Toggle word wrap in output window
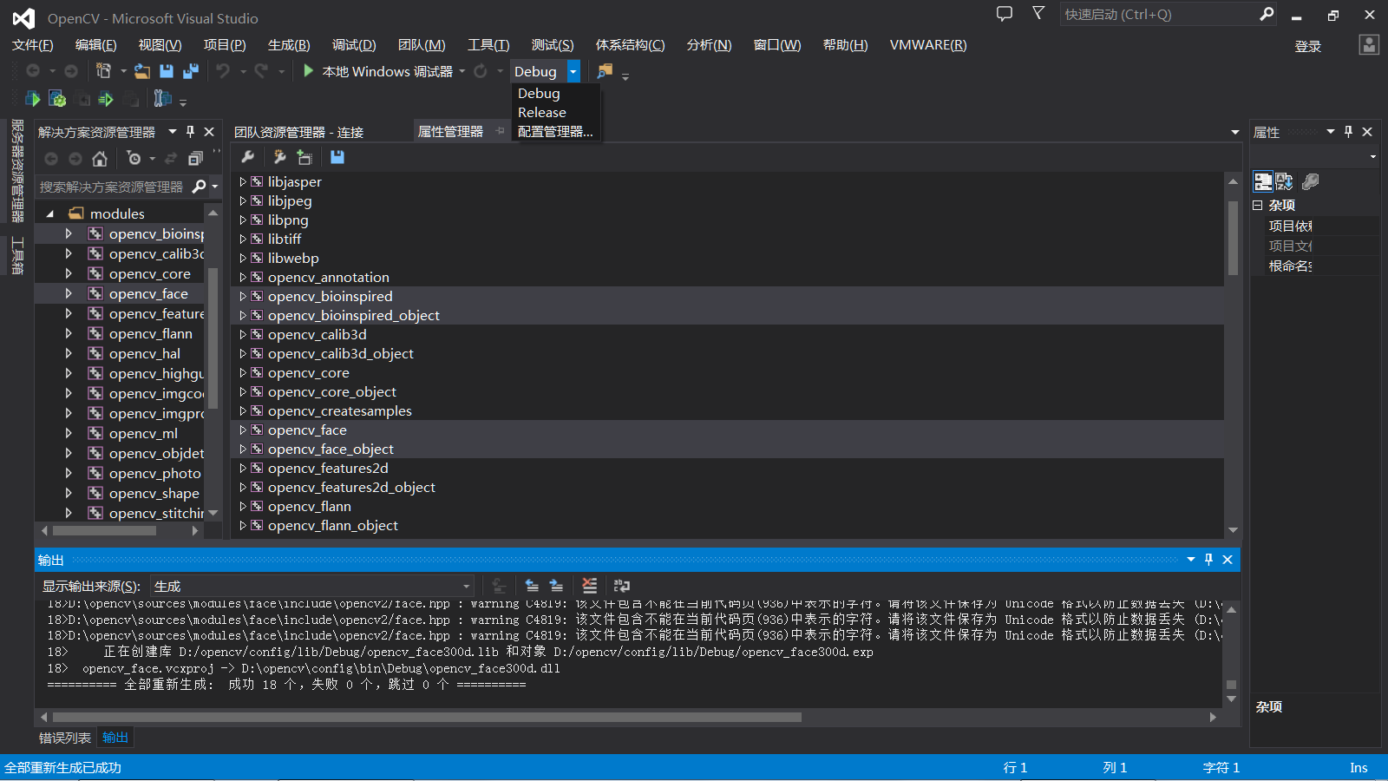 [x=622, y=586]
